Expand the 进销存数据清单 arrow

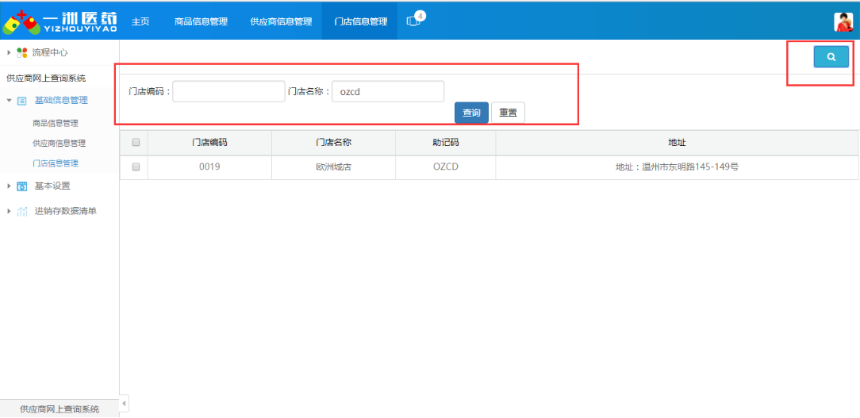click(x=9, y=212)
